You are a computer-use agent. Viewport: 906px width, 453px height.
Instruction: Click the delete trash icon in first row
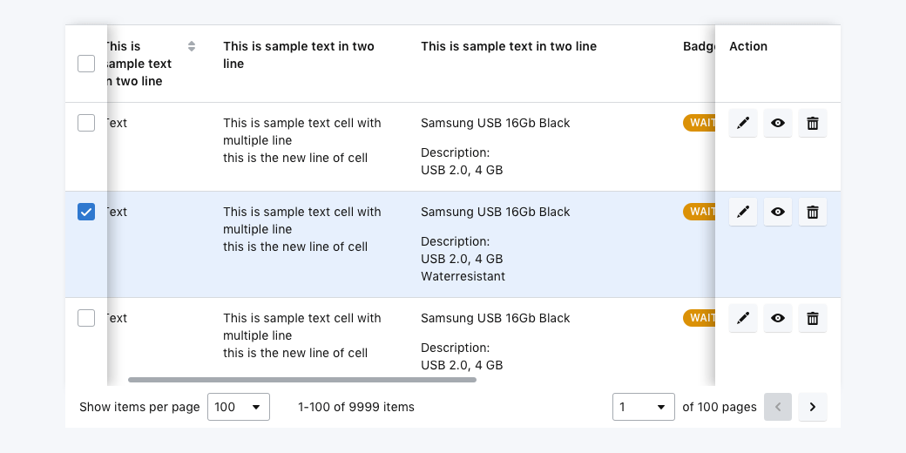tap(813, 124)
